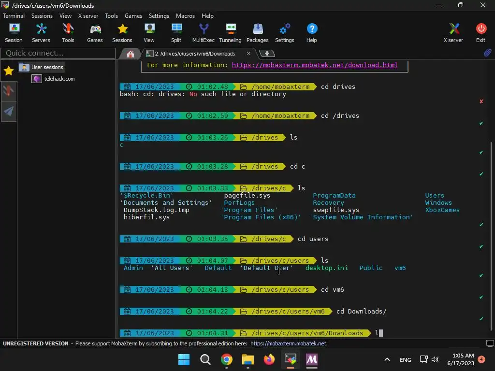495x371 pixels.
Task: Click the 'cd Downloads/' command text
Action: (361, 312)
